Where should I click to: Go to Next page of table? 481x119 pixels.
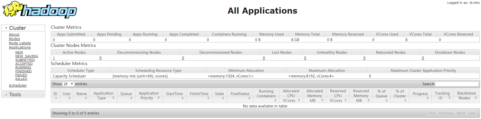tap(461, 113)
